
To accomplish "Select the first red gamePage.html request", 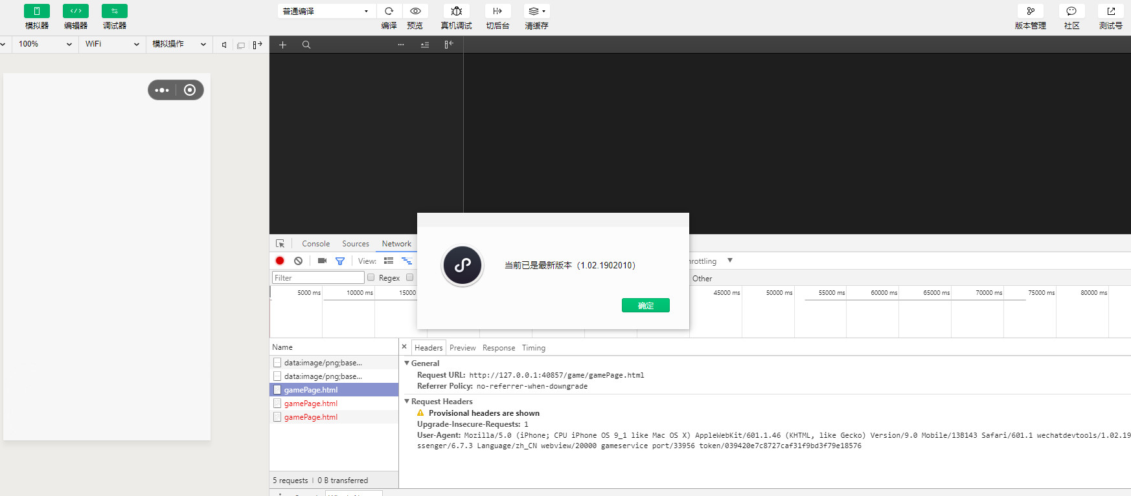I will (x=334, y=404).
